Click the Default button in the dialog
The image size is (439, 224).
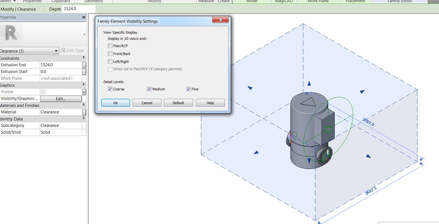click(x=178, y=103)
